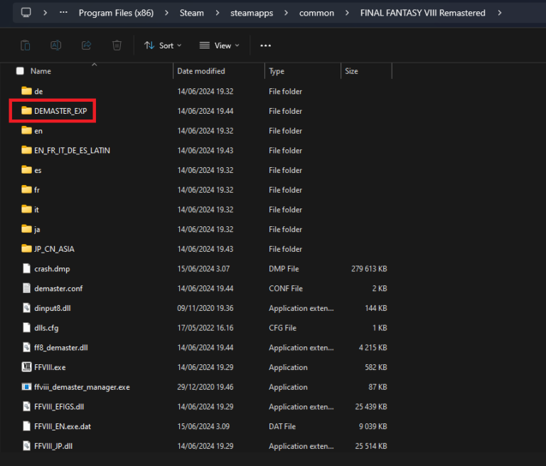Expand the chevron after FINAL FANTASY VIII Remastered
Viewport: 546px width, 466px height.
tap(499, 13)
